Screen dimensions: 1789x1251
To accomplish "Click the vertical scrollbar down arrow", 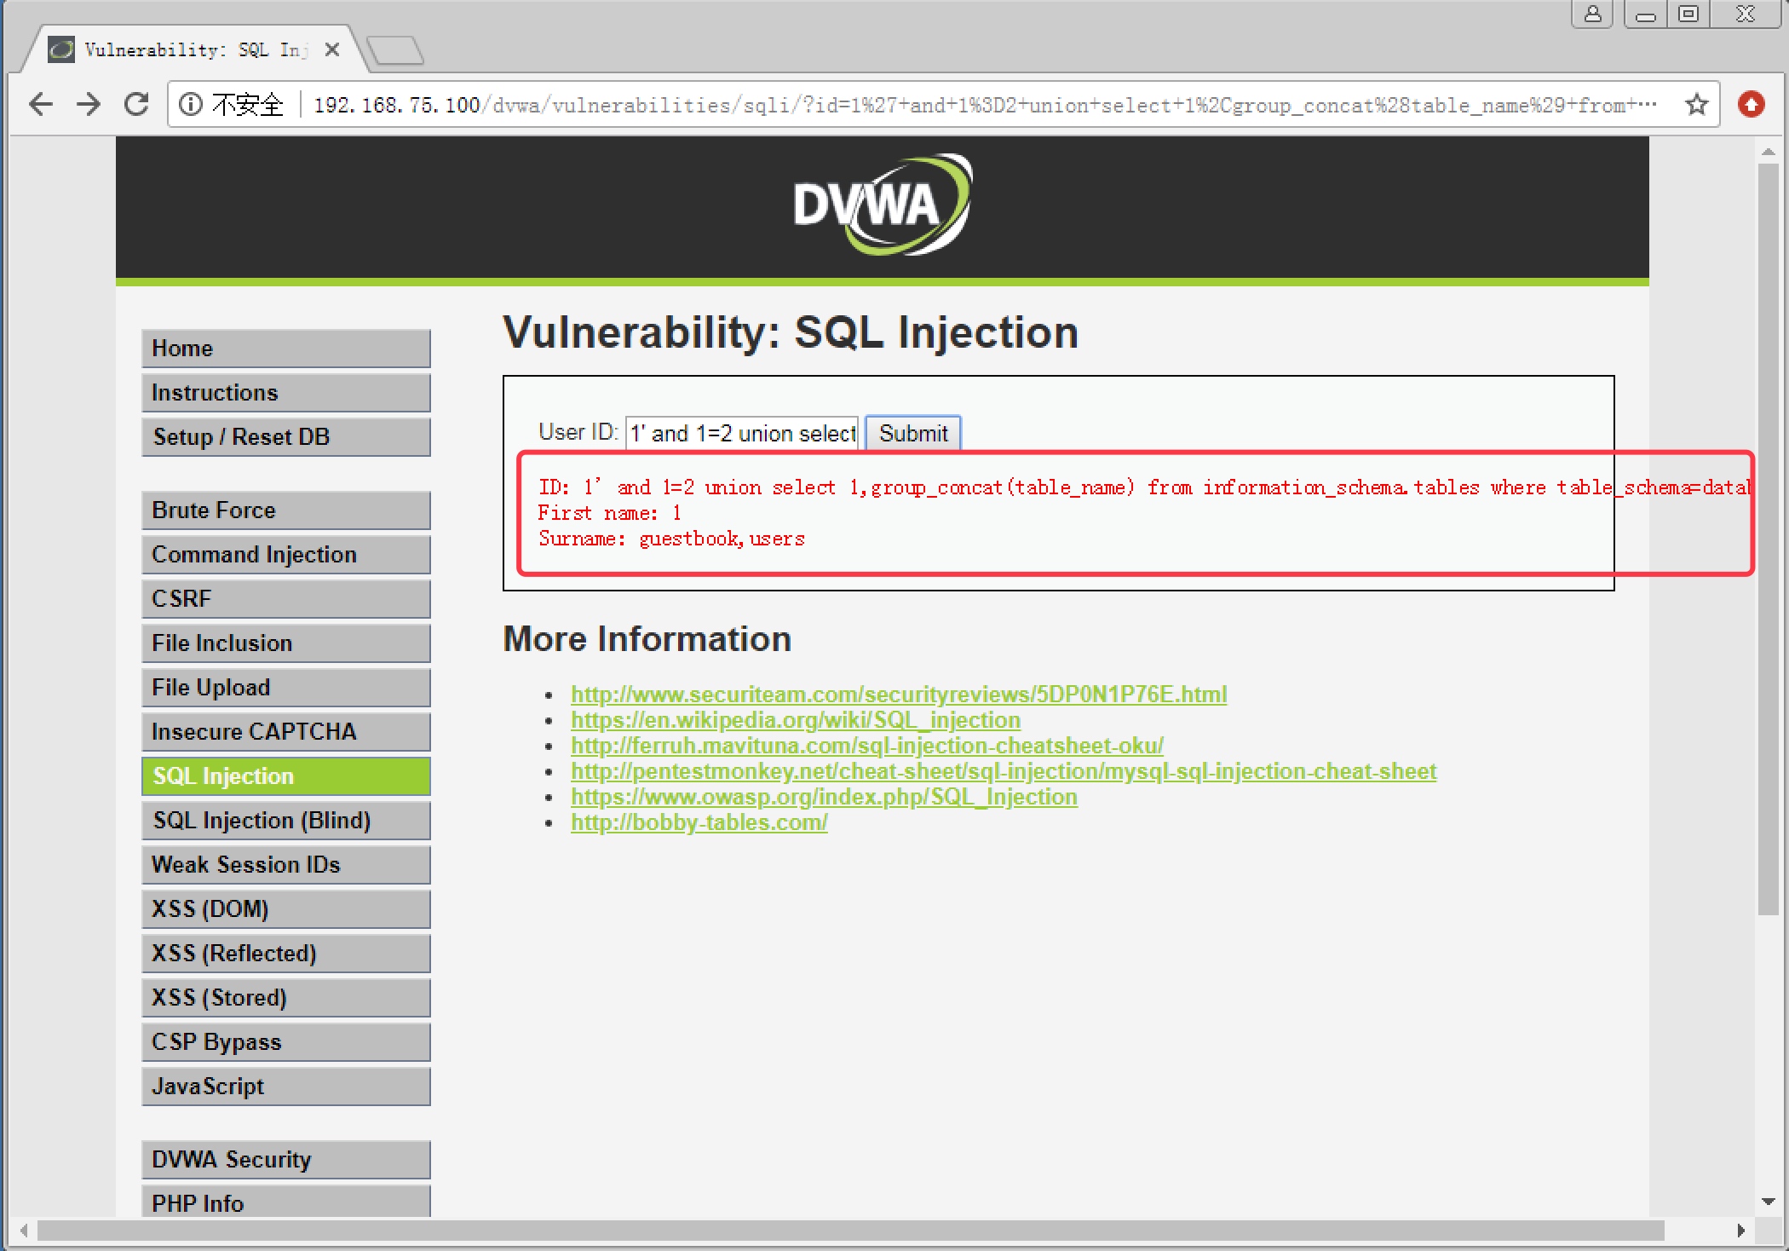I will pos(1768,1202).
